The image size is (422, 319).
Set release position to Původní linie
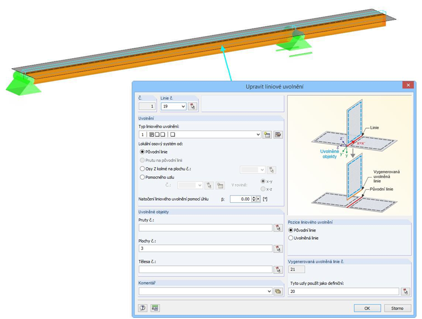click(302, 230)
